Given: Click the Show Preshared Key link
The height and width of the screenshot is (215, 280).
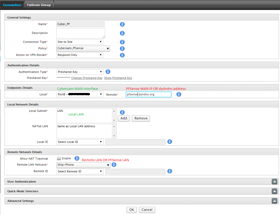Looking at the screenshot, I should point(118,78).
